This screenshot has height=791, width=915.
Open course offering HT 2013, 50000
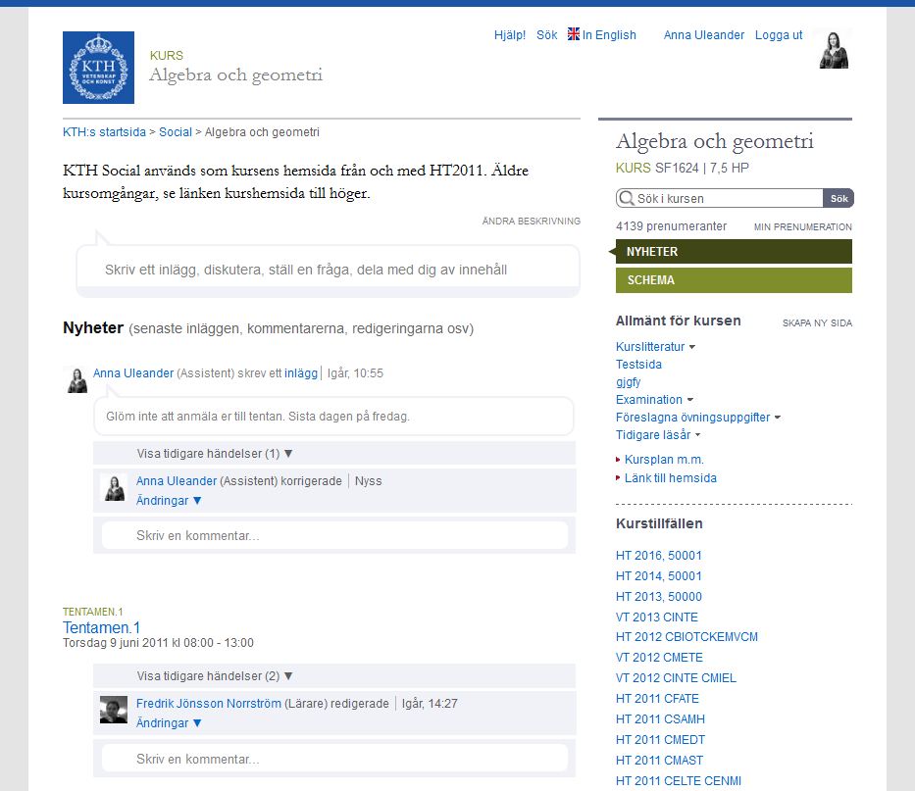658,597
